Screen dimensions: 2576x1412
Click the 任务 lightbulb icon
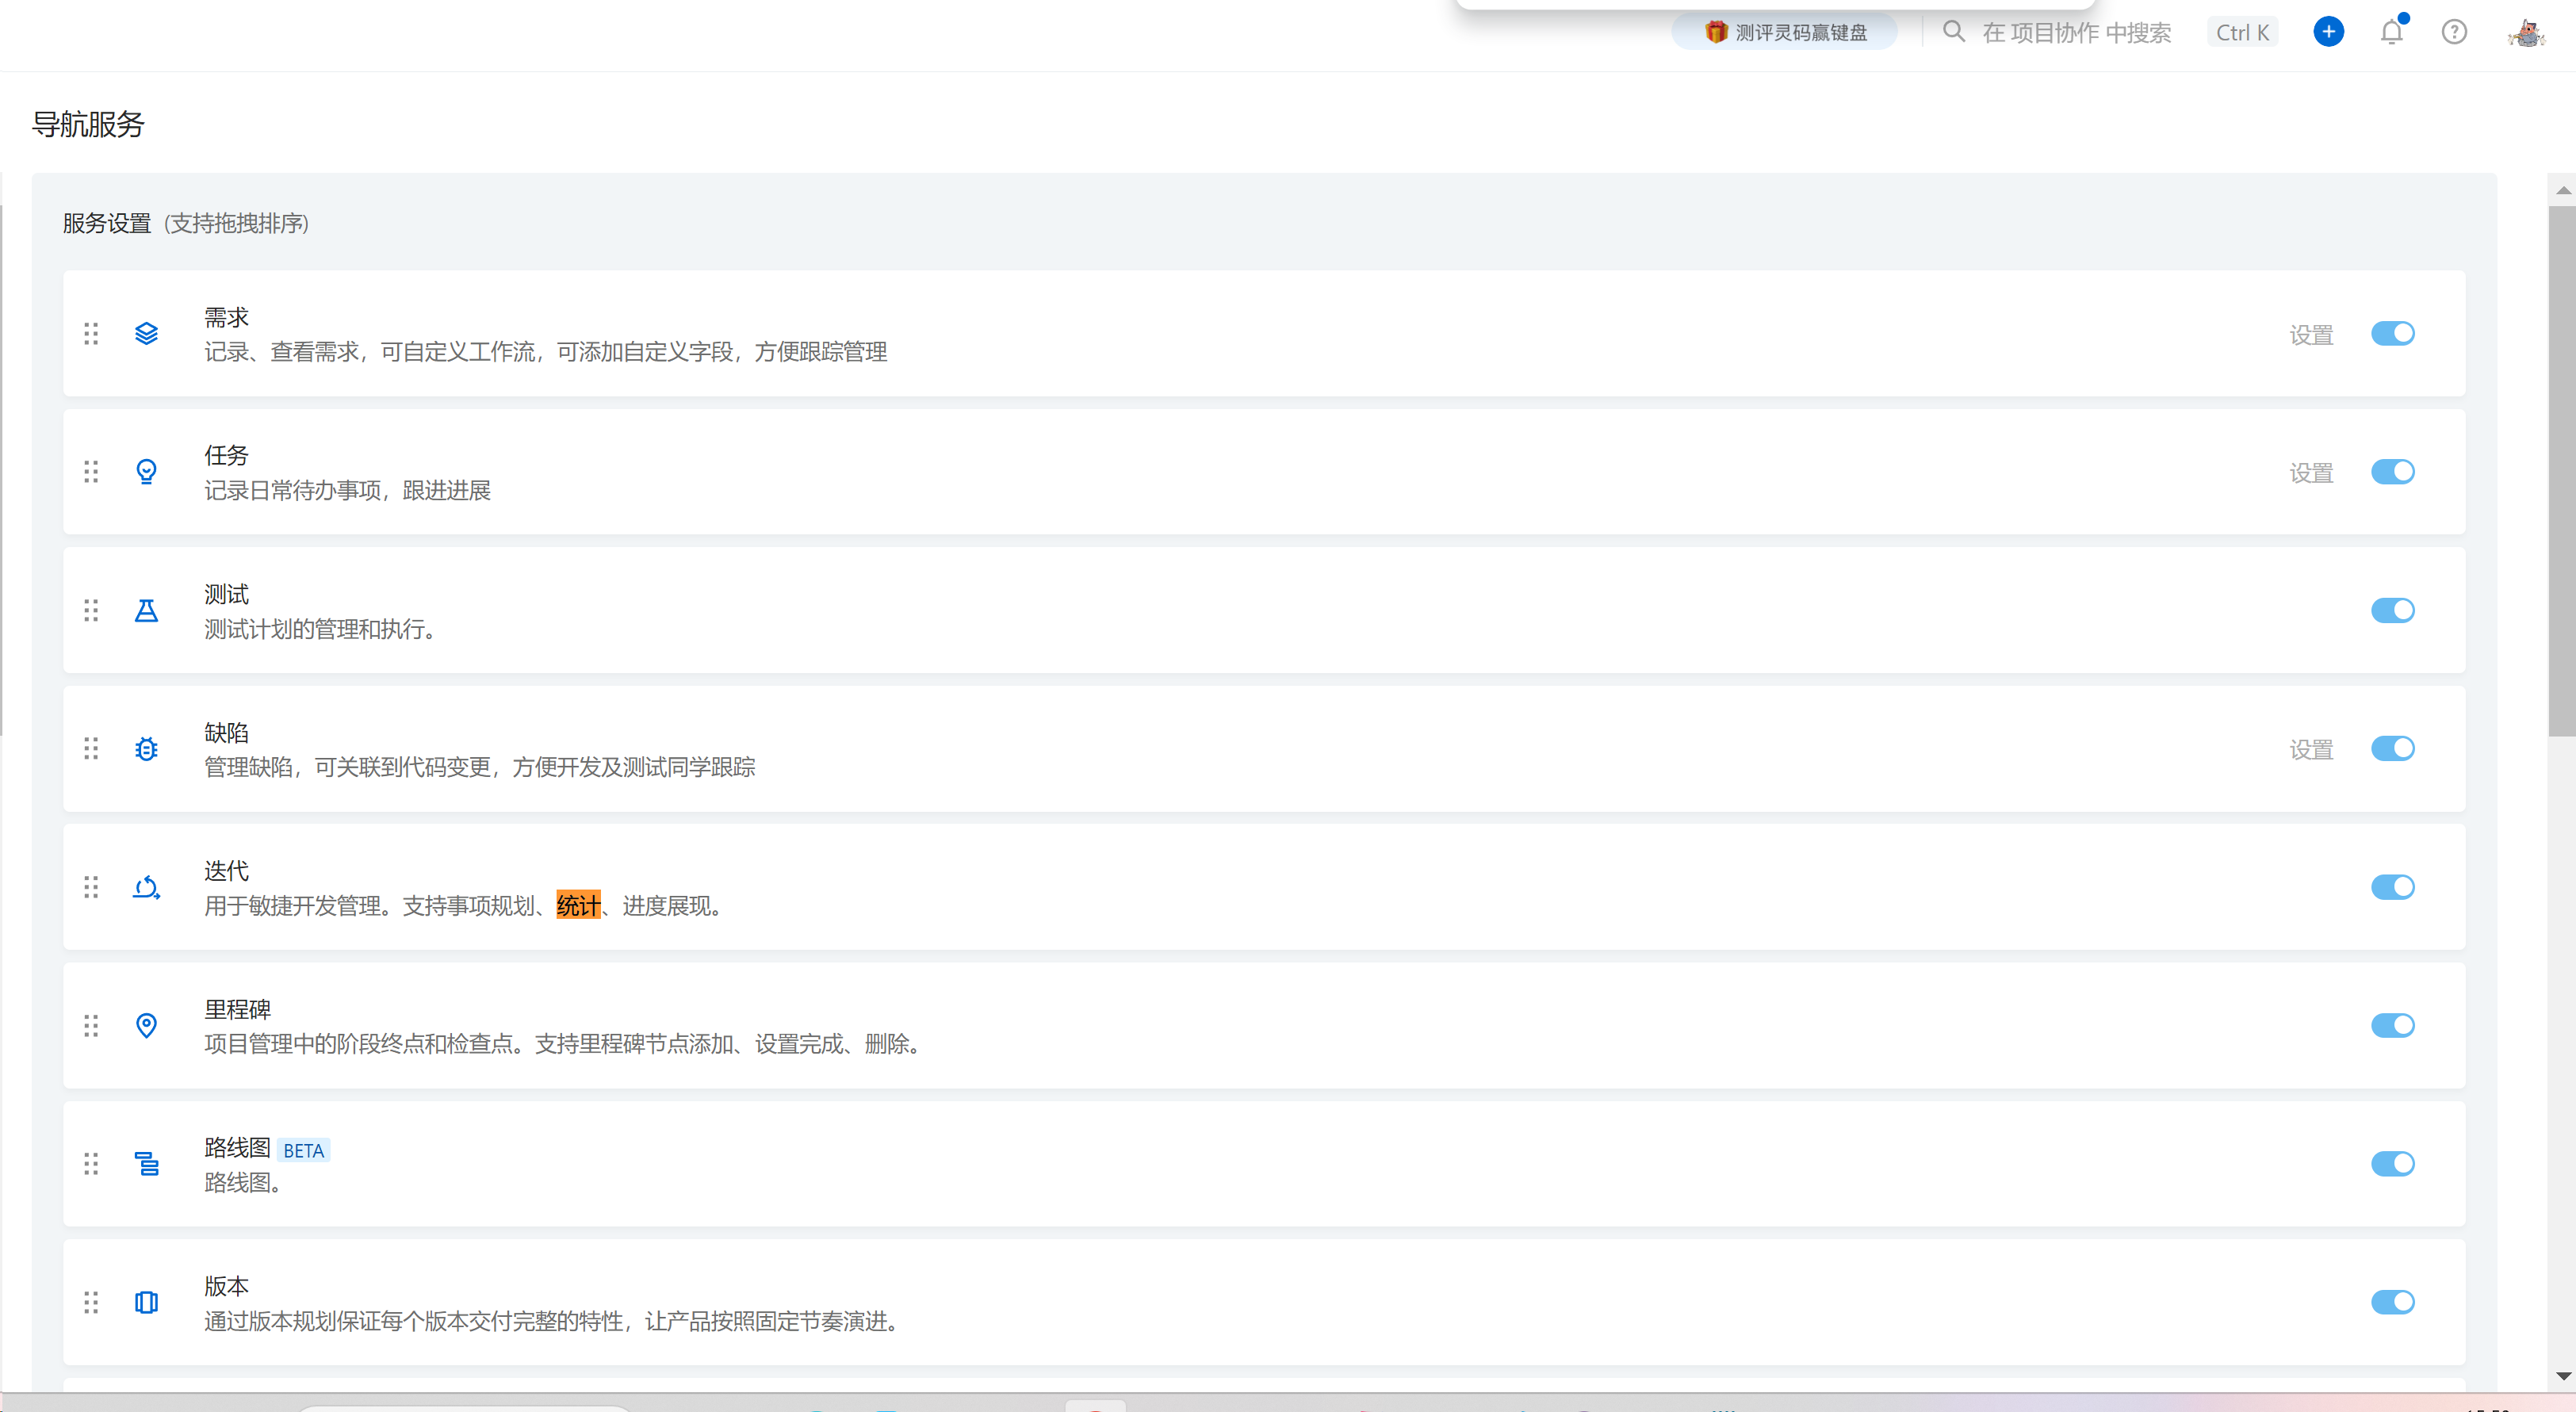coord(146,471)
